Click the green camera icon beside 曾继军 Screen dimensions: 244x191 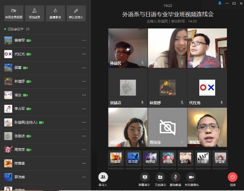pyautogui.click(x=29, y=41)
